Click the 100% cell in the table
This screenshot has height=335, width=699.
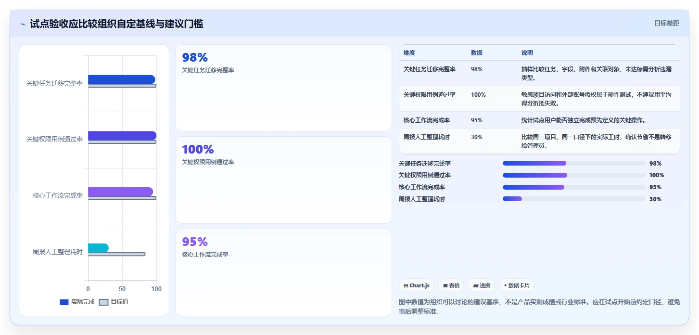[x=478, y=95]
